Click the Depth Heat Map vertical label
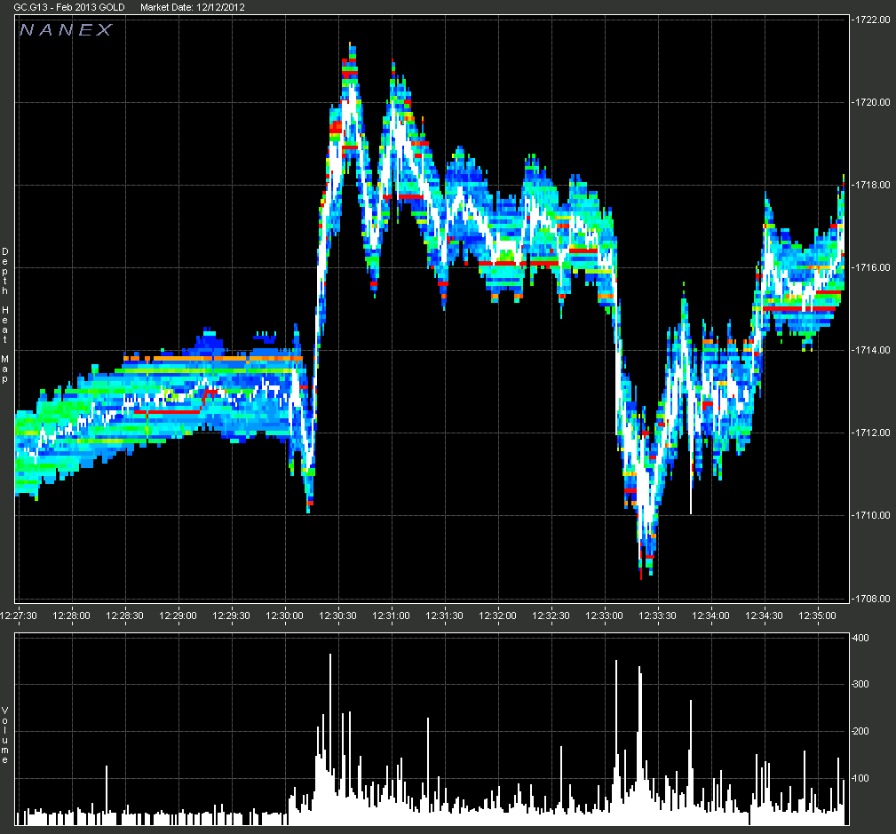 click(5, 315)
